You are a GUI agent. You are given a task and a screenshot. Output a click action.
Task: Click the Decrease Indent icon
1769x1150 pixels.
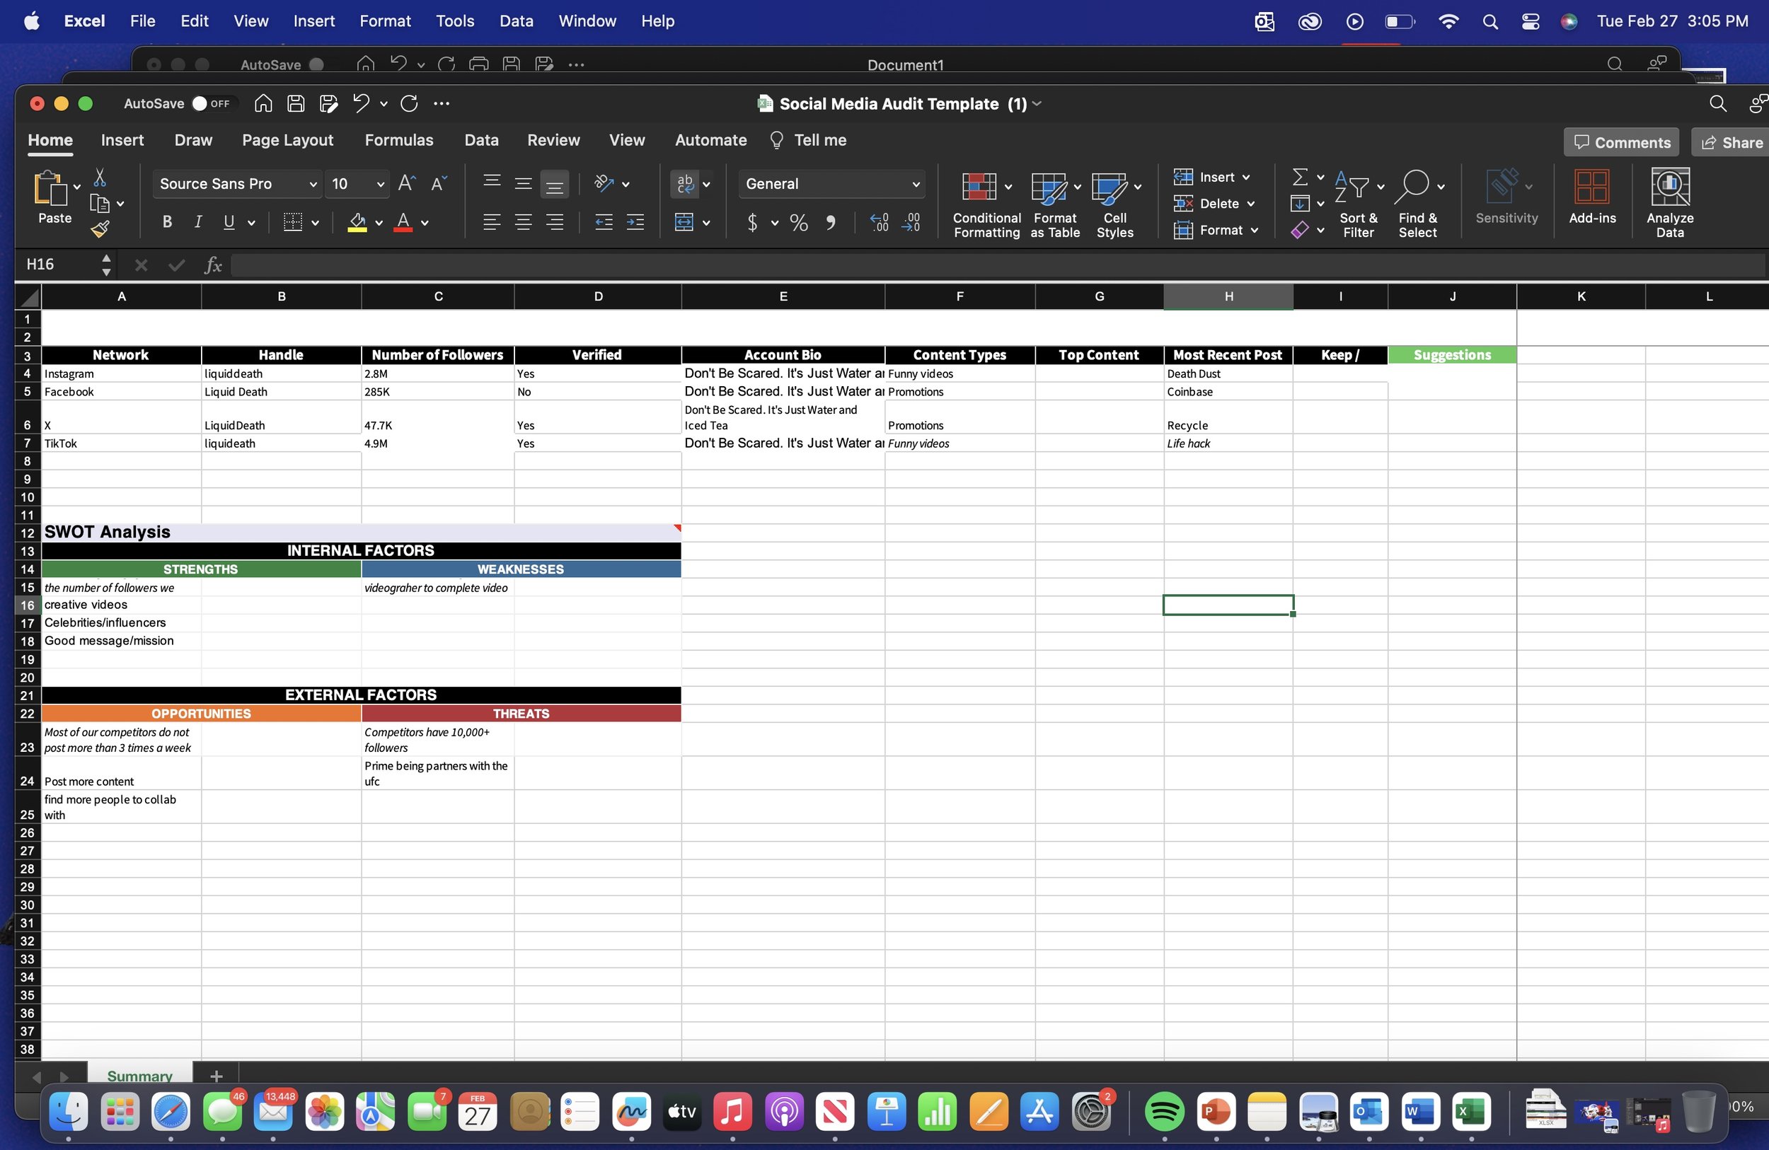(x=604, y=222)
